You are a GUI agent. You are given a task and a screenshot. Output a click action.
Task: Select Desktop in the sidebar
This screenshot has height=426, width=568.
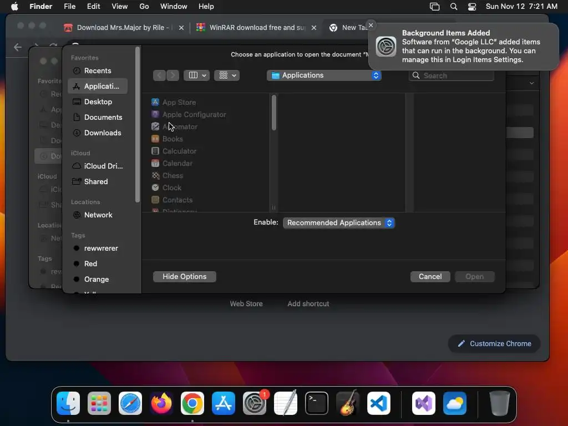click(x=98, y=102)
